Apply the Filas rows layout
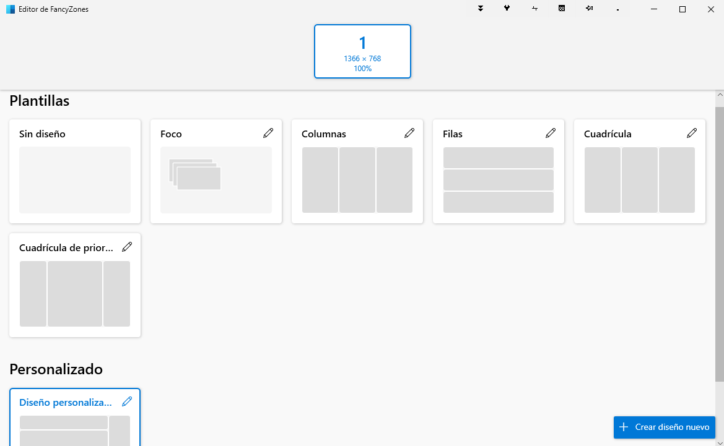 pyautogui.click(x=498, y=179)
